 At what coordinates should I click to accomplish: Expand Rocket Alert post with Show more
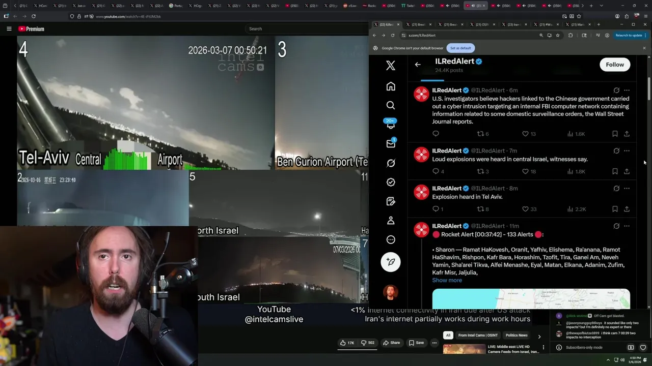coord(447,280)
